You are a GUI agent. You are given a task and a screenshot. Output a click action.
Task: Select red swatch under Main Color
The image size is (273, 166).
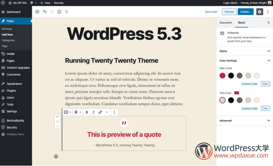coord(222,76)
